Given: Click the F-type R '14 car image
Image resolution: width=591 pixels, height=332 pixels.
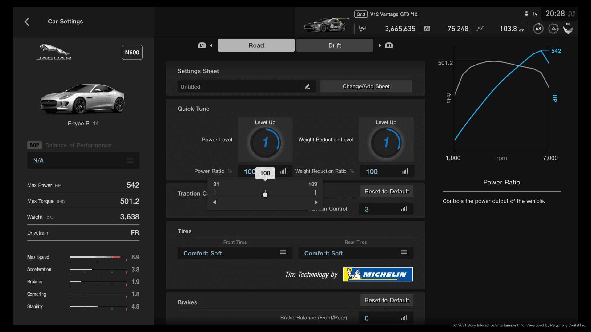Looking at the screenshot, I should click(x=83, y=99).
